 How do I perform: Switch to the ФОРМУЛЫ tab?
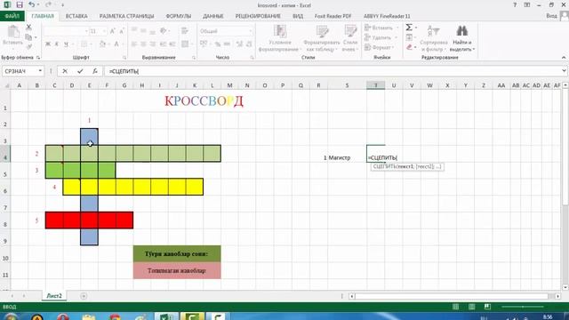[178, 16]
